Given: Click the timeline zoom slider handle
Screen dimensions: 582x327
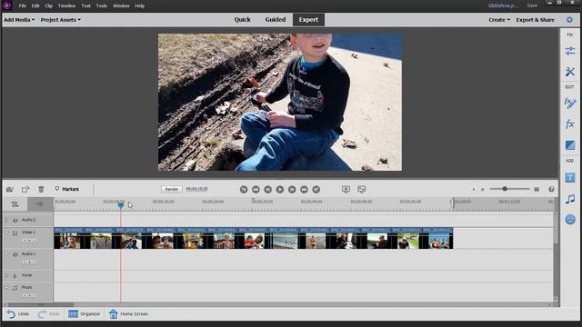Looking at the screenshot, I should pos(505,189).
